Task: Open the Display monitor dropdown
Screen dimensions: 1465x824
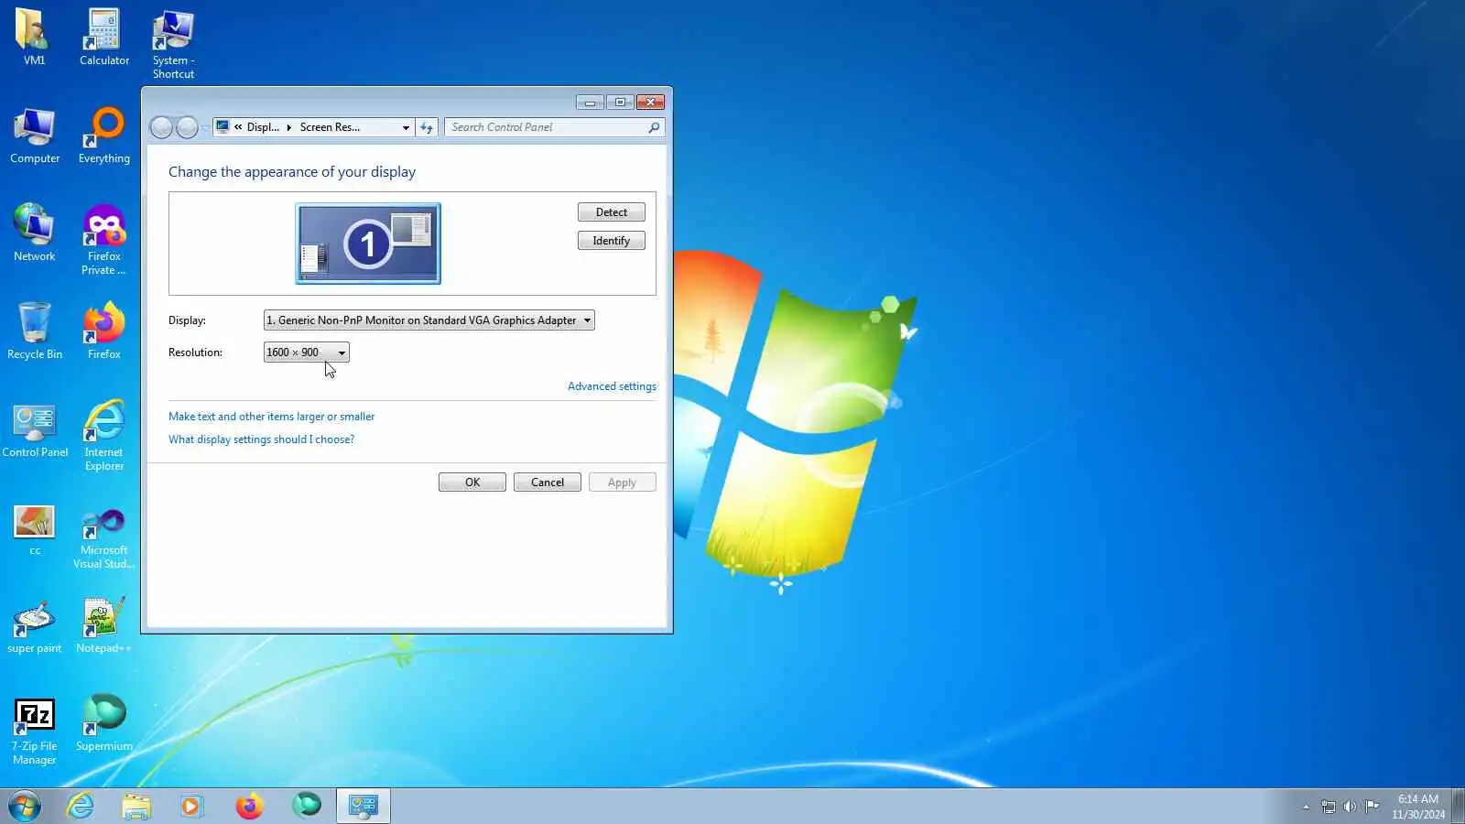Action: pyautogui.click(x=429, y=320)
